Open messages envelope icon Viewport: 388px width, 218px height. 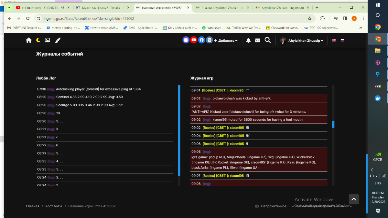tap(258, 41)
